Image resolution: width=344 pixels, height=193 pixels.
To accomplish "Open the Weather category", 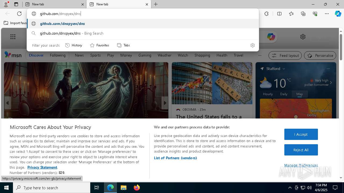I will click(164, 55).
